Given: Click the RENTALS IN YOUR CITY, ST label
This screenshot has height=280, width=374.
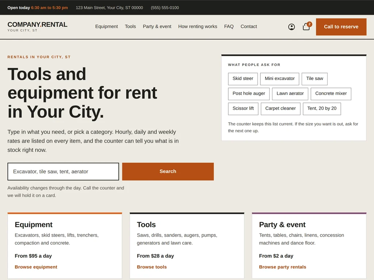Looking at the screenshot, I should coord(39,57).
